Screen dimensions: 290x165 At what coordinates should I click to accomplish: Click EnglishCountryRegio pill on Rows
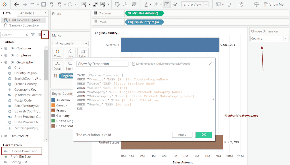[x=144, y=22]
